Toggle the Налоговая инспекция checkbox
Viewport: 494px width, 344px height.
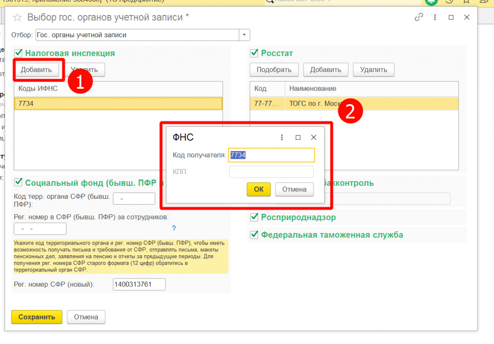coord(18,53)
